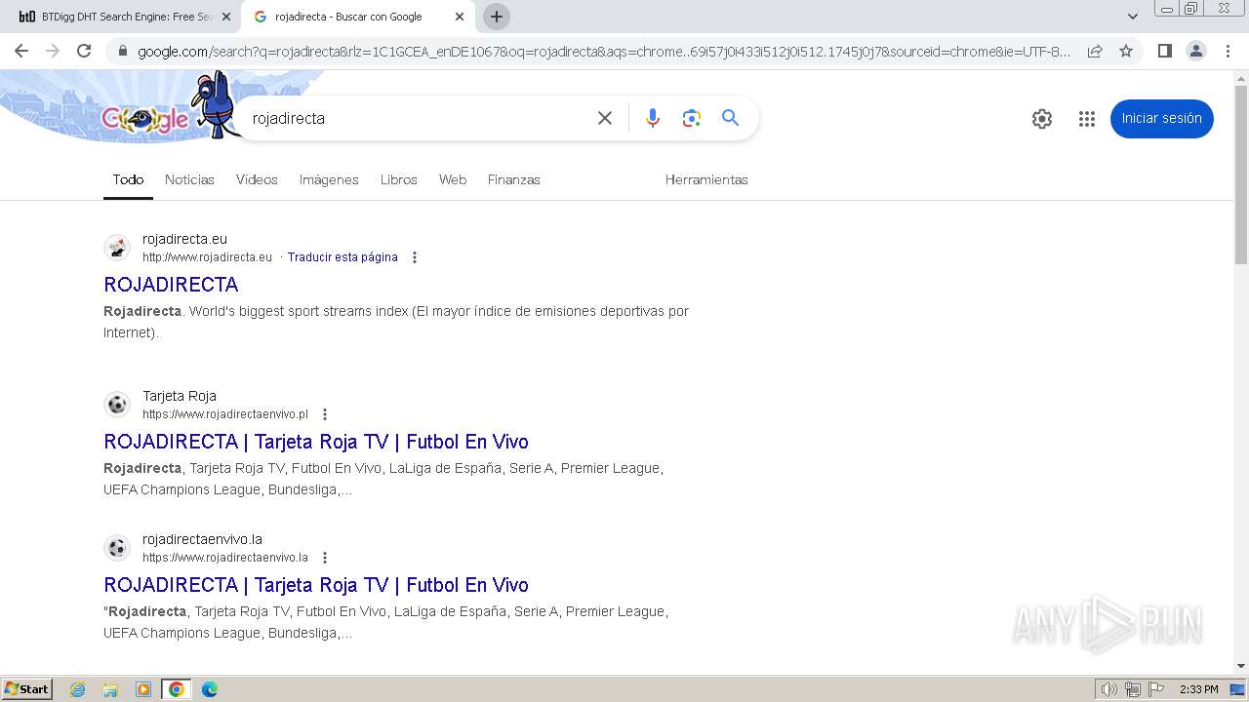Click the 2:33 PM system clock

click(x=1198, y=689)
